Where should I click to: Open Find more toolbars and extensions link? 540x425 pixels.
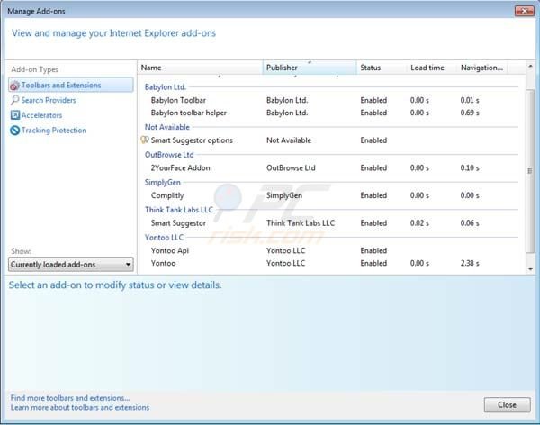point(70,398)
